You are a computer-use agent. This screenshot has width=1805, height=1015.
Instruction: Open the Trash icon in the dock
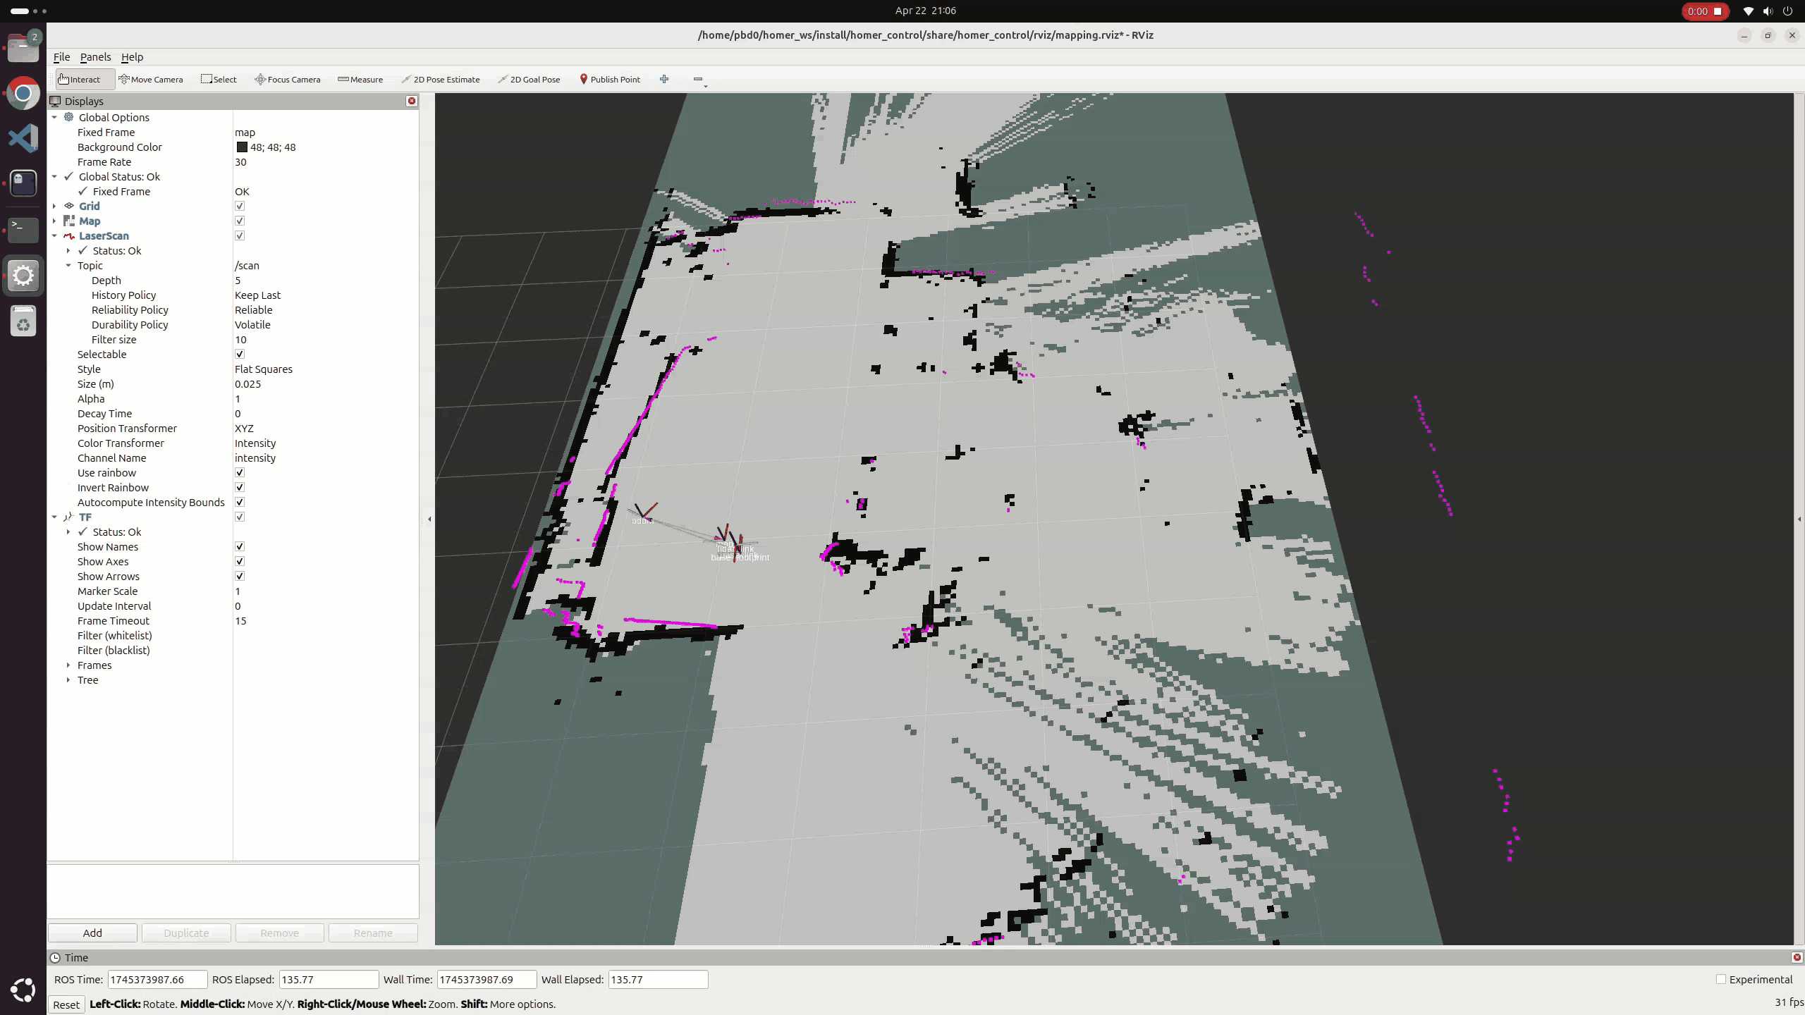click(x=23, y=321)
